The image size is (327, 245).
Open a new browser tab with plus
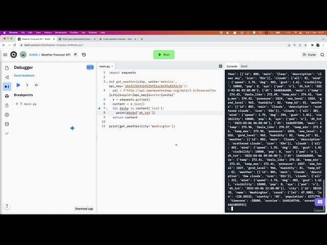[x=142, y=39]
